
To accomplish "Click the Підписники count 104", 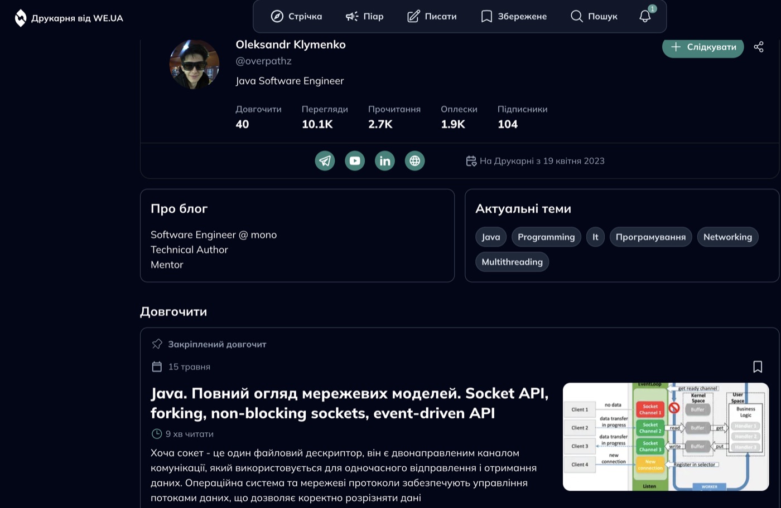I will pyautogui.click(x=508, y=124).
